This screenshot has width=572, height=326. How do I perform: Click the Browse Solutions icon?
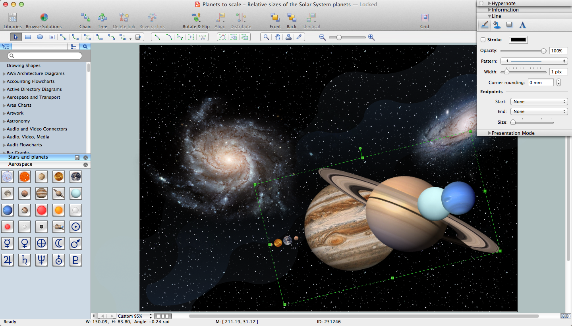pyautogui.click(x=44, y=17)
